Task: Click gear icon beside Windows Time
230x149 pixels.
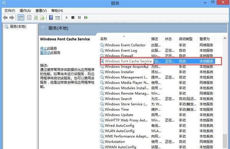Action: [102, 109]
